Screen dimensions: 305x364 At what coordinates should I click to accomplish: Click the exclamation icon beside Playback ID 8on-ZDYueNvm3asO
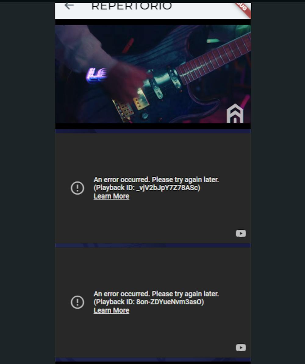(x=77, y=302)
